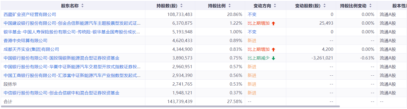Sort table by 持股比例 sort icon

pos(230,6)
